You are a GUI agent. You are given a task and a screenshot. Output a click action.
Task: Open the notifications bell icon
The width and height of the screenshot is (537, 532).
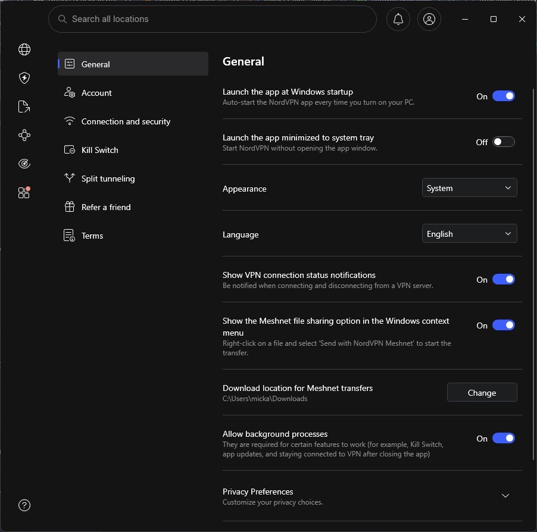tap(398, 19)
